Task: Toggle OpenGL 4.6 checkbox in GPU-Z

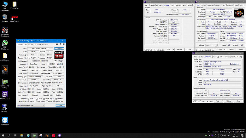Action: (x=54, y=101)
